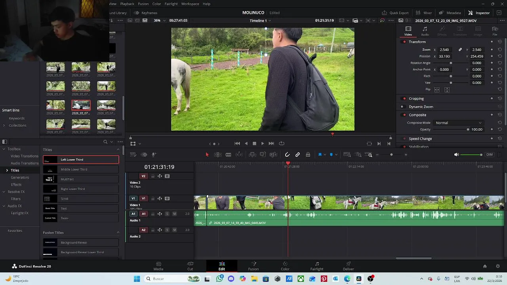This screenshot has width=507, height=285.
Task: Open the Keyframes panel
Action: (145, 13)
